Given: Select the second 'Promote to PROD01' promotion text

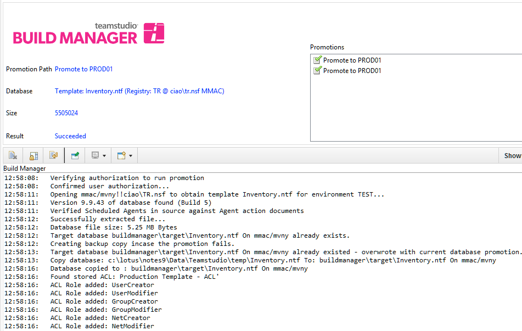Looking at the screenshot, I should click(352, 71).
